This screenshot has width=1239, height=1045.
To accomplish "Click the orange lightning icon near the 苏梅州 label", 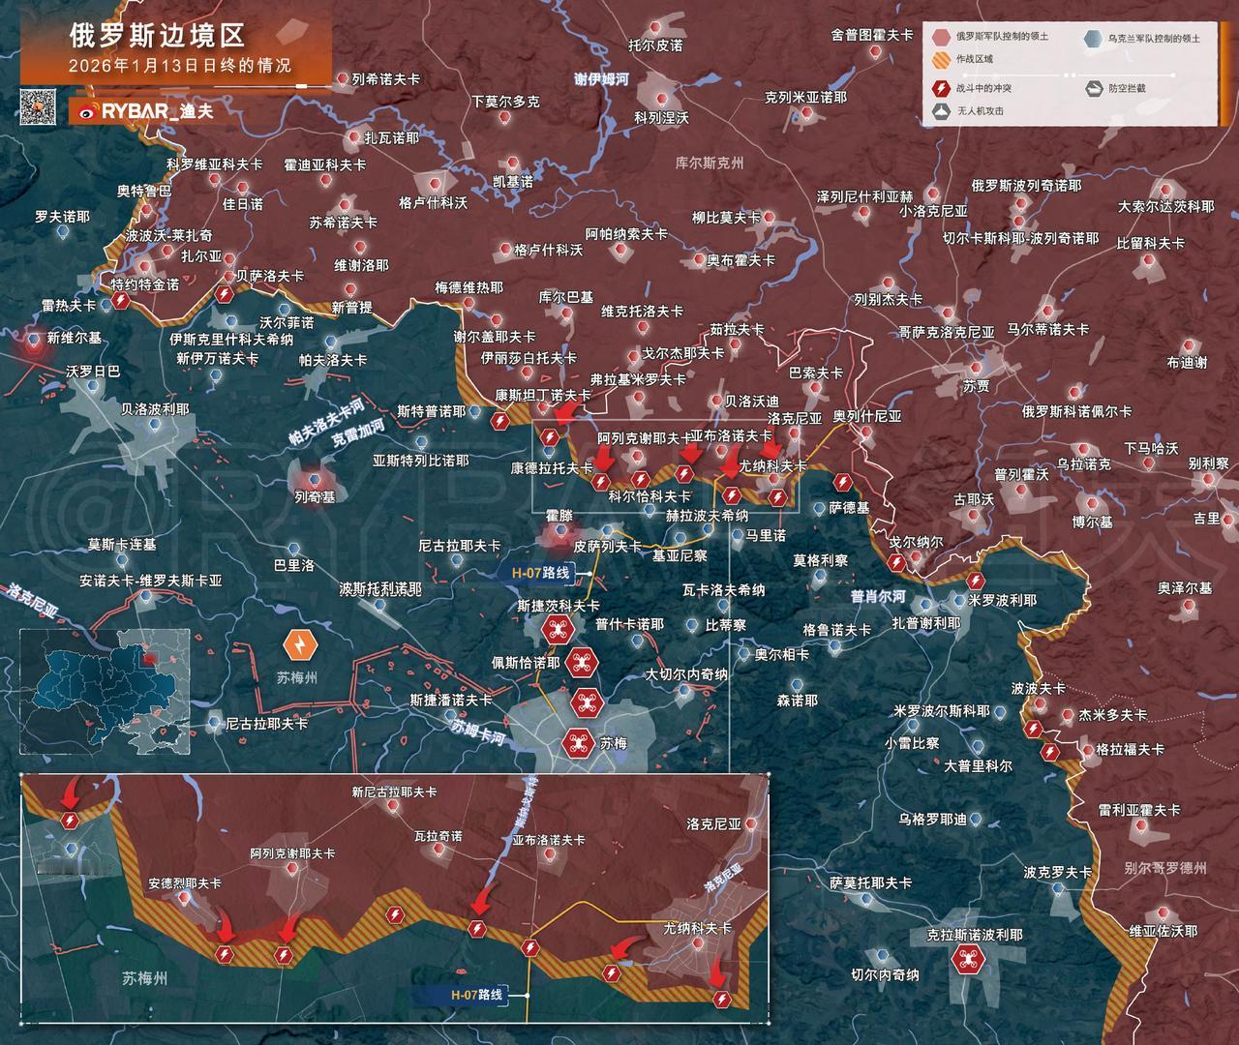I will [x=301, y=643].
